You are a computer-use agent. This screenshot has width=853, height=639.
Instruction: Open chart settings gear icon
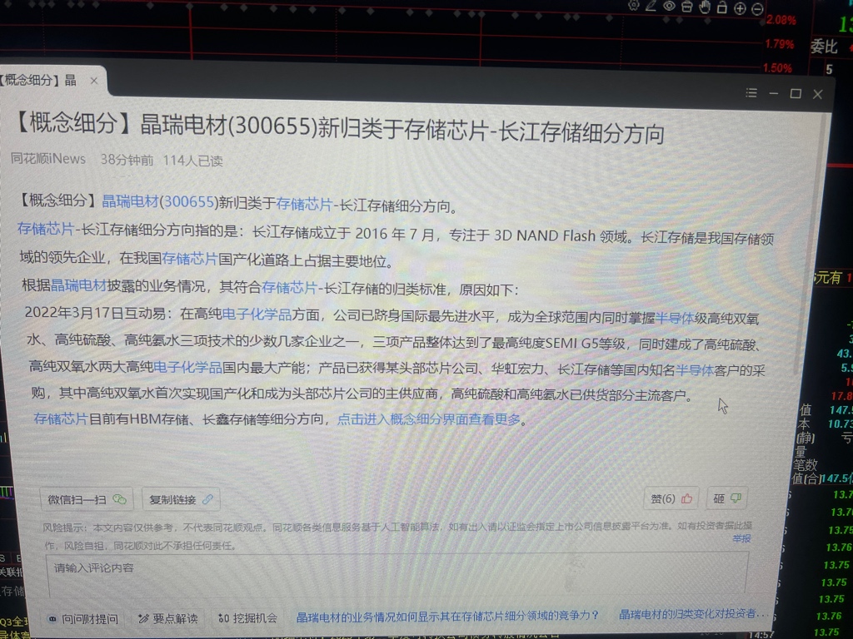(x=634, y=6)
